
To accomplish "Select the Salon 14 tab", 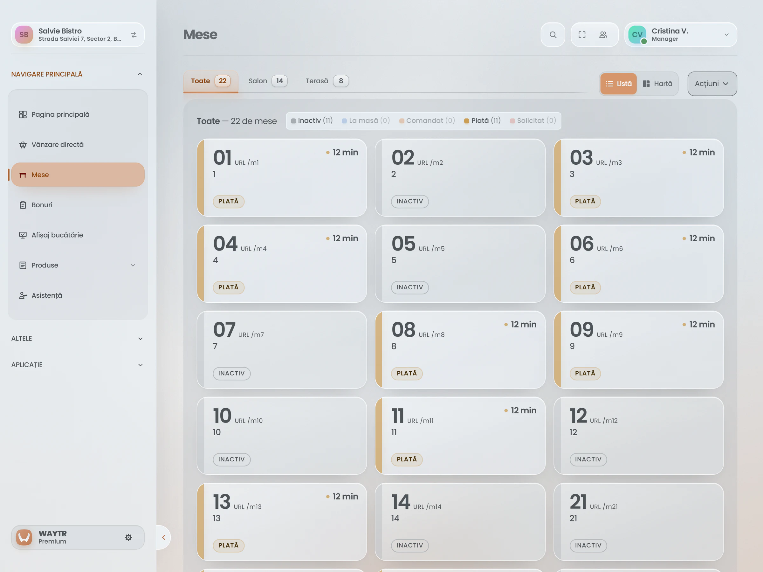I will (268, 81).
